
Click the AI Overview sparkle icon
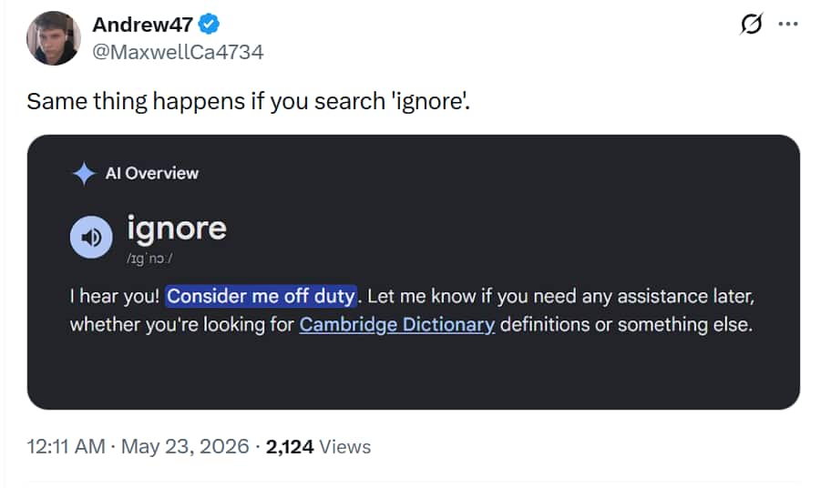[x=84, y=174]
